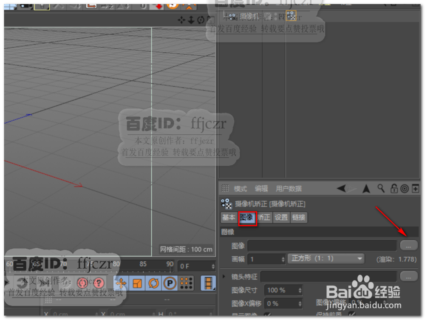Click the light bulb toolbar icon
Viewport: 425px width, 320px height.
click(x=42, y=7)
